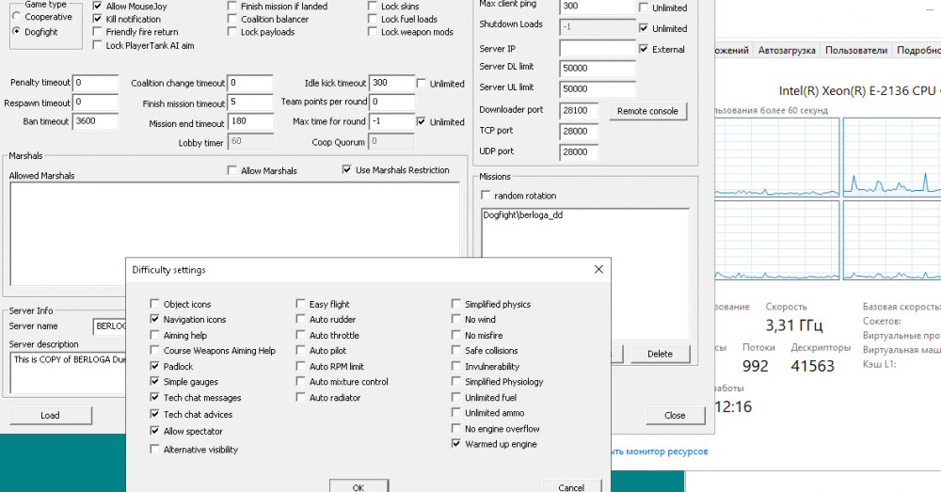Confirm difficulty settings with OK

tap(359, 486)
